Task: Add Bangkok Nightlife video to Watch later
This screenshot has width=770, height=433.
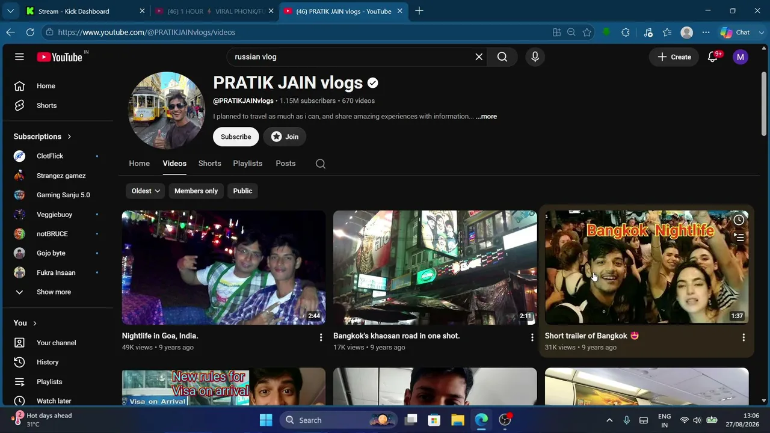Action: tap(739, 220)
